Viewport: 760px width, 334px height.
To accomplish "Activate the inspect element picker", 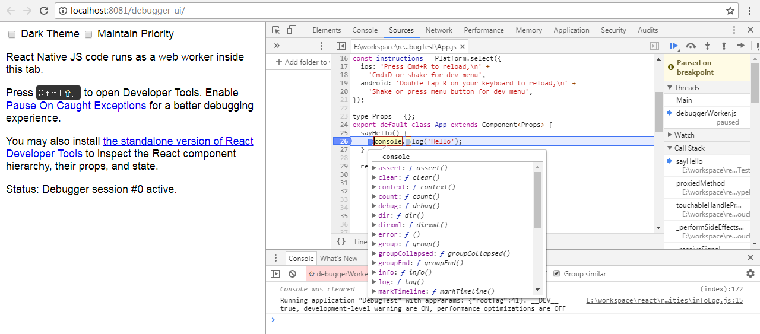I will click(x=276, y=30).
